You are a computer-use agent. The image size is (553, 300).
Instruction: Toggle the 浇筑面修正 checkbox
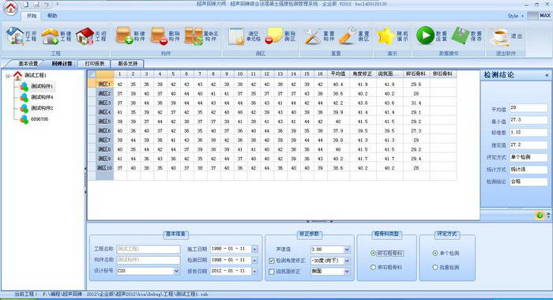(272, 272)
